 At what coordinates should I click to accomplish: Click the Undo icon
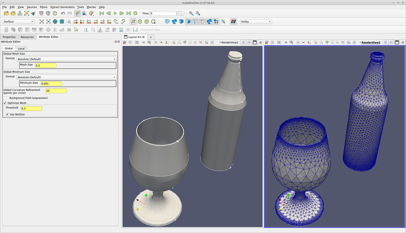[x=62, y=13]
